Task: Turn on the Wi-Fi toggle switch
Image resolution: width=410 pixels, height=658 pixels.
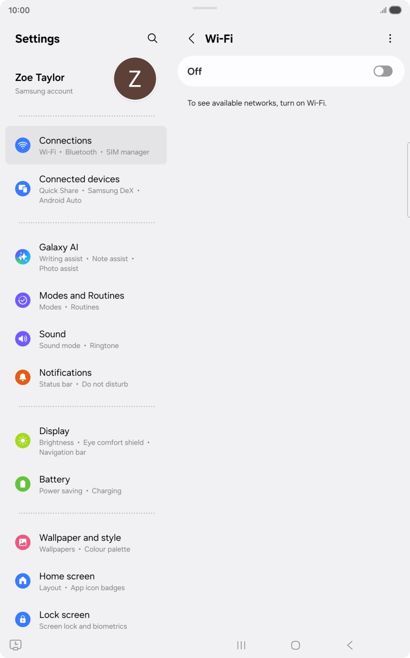Action: point(383,71)
